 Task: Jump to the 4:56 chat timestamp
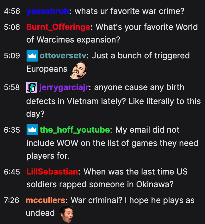tap(12, 11)
